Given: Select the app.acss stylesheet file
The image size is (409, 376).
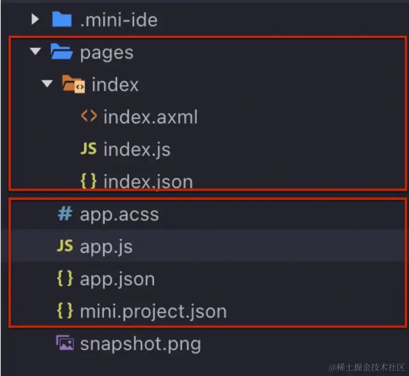Looking at the screenshot, I should (119, 214).
